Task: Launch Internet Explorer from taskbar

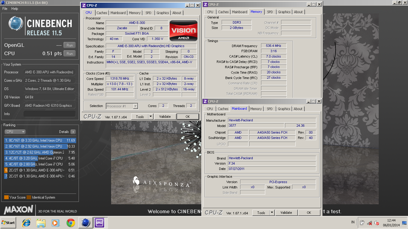Action: [x=26, y=223]
